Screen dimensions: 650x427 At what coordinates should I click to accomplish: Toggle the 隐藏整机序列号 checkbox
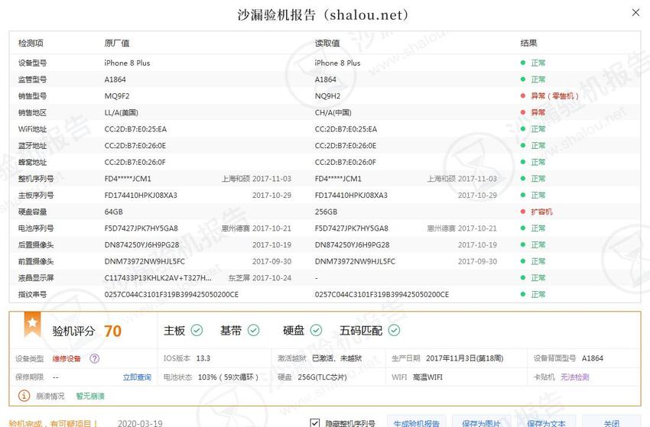click(314, 423)
